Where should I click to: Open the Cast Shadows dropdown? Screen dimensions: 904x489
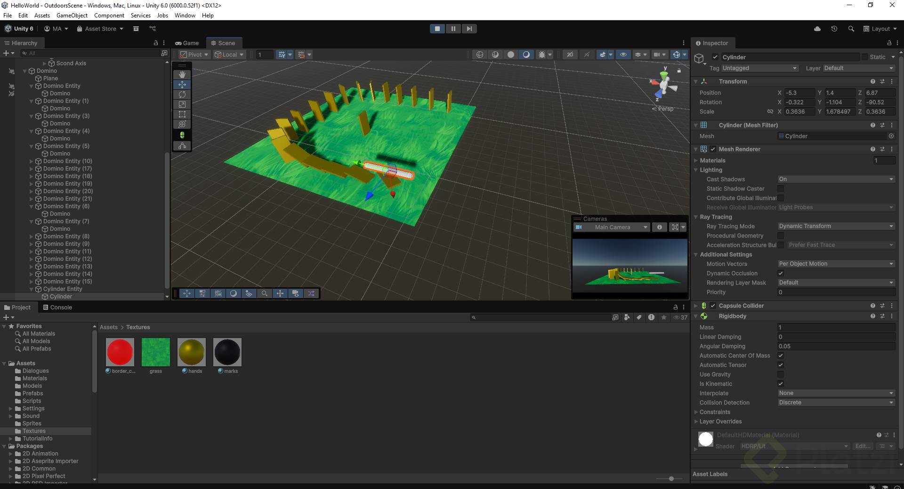pos(836,179)
